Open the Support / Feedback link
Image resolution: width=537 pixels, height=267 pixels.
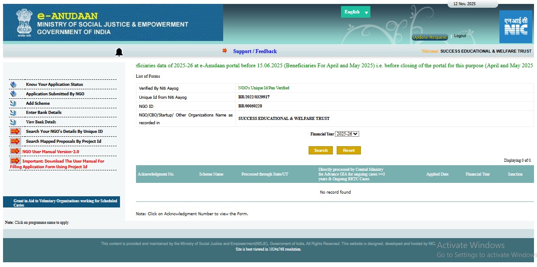255,51
